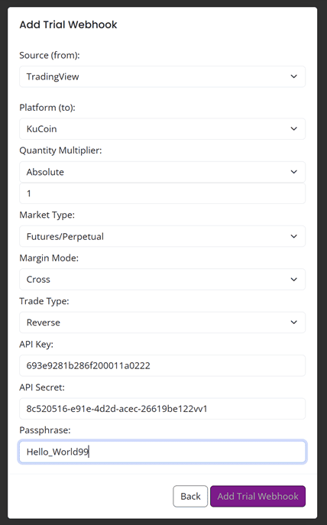Click the 'Margin Mode:' label
This screenshot has width=327, height=525.
pos(49,258)
